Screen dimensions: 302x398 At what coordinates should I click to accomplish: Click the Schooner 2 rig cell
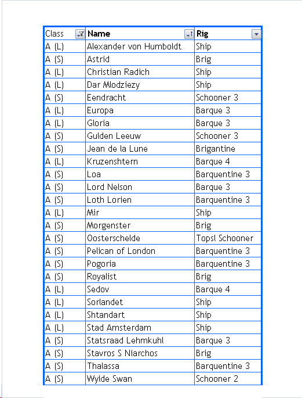pos(228,379)
